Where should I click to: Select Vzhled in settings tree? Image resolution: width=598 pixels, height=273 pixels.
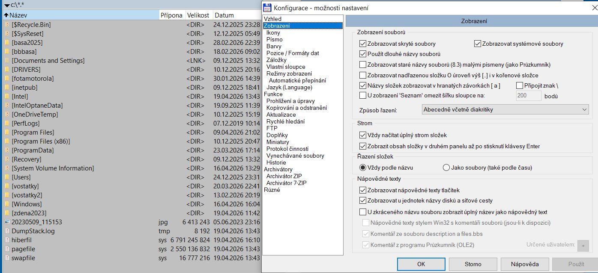click(x=272, y=19)
